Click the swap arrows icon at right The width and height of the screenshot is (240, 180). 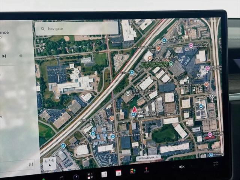216,163
